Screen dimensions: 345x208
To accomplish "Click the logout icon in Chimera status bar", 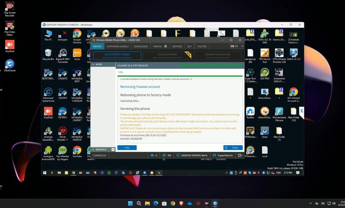I will 240,155.
